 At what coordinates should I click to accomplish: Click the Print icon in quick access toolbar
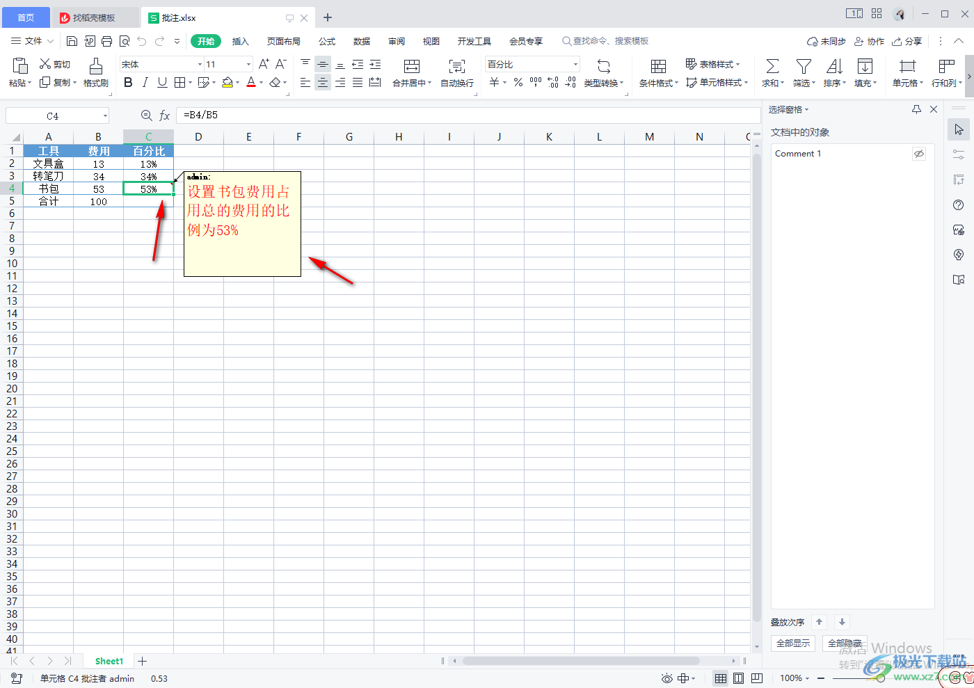pyautogui.click(x=106, y=41)
